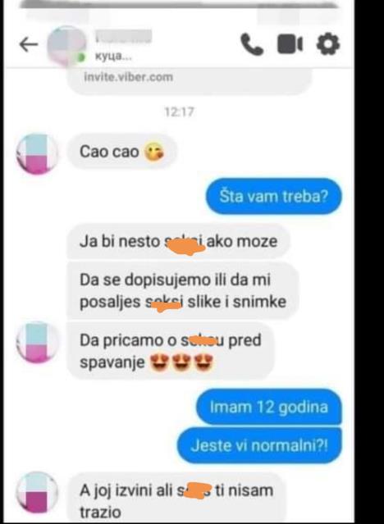Start a voice call with phone icon

[252, 44]
